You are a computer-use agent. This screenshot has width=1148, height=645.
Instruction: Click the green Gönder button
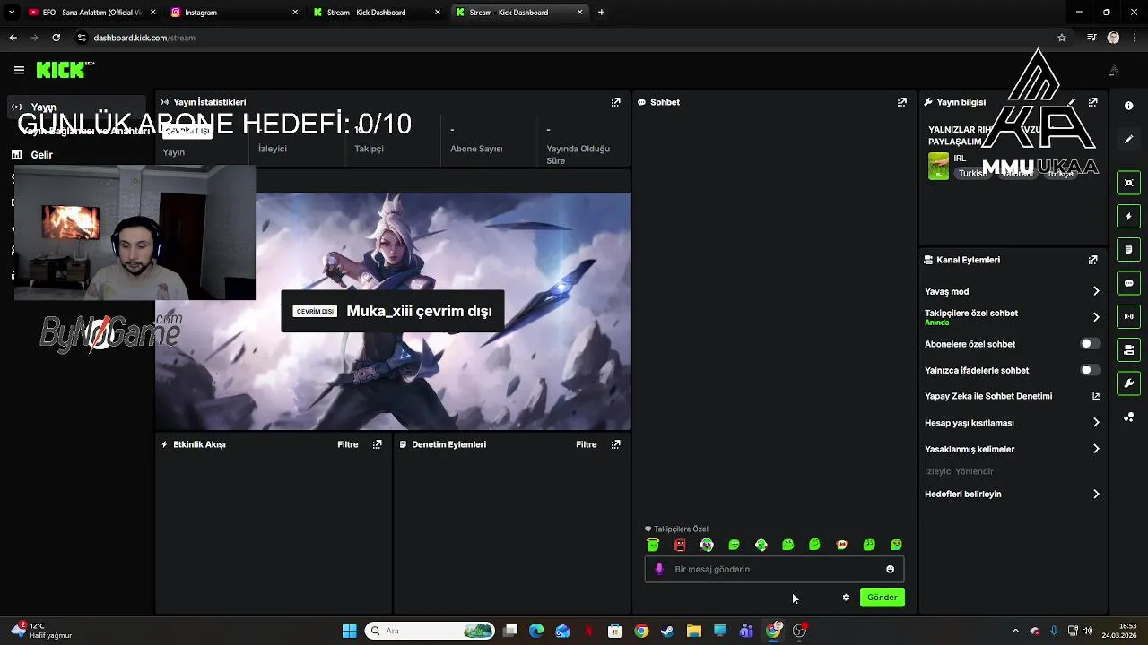point(882,598)
